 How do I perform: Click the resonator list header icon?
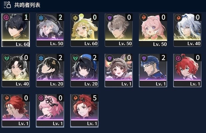tap(7, 5)
